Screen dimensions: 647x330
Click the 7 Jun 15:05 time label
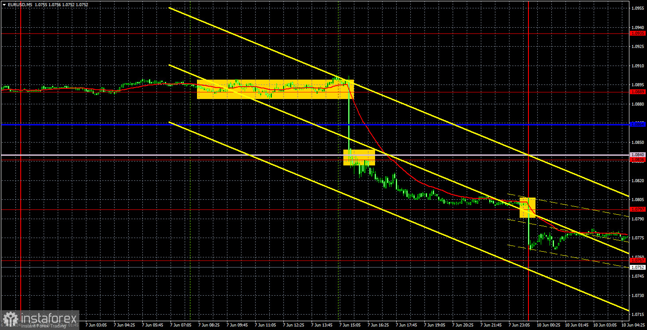350,325
